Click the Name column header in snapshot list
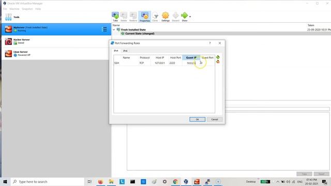The width and height of the screenshot is (331, 186). (x=116, y=25)
